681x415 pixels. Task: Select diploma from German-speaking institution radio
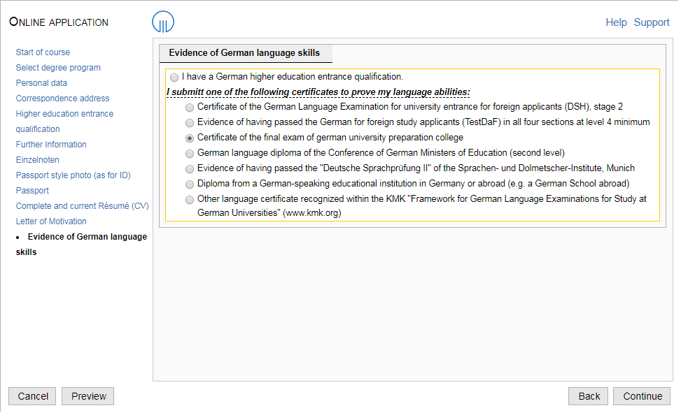(x=190, y=184)
